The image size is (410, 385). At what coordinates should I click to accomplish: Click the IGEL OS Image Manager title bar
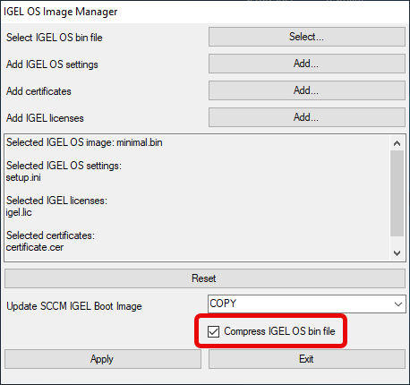coord(205,12)
